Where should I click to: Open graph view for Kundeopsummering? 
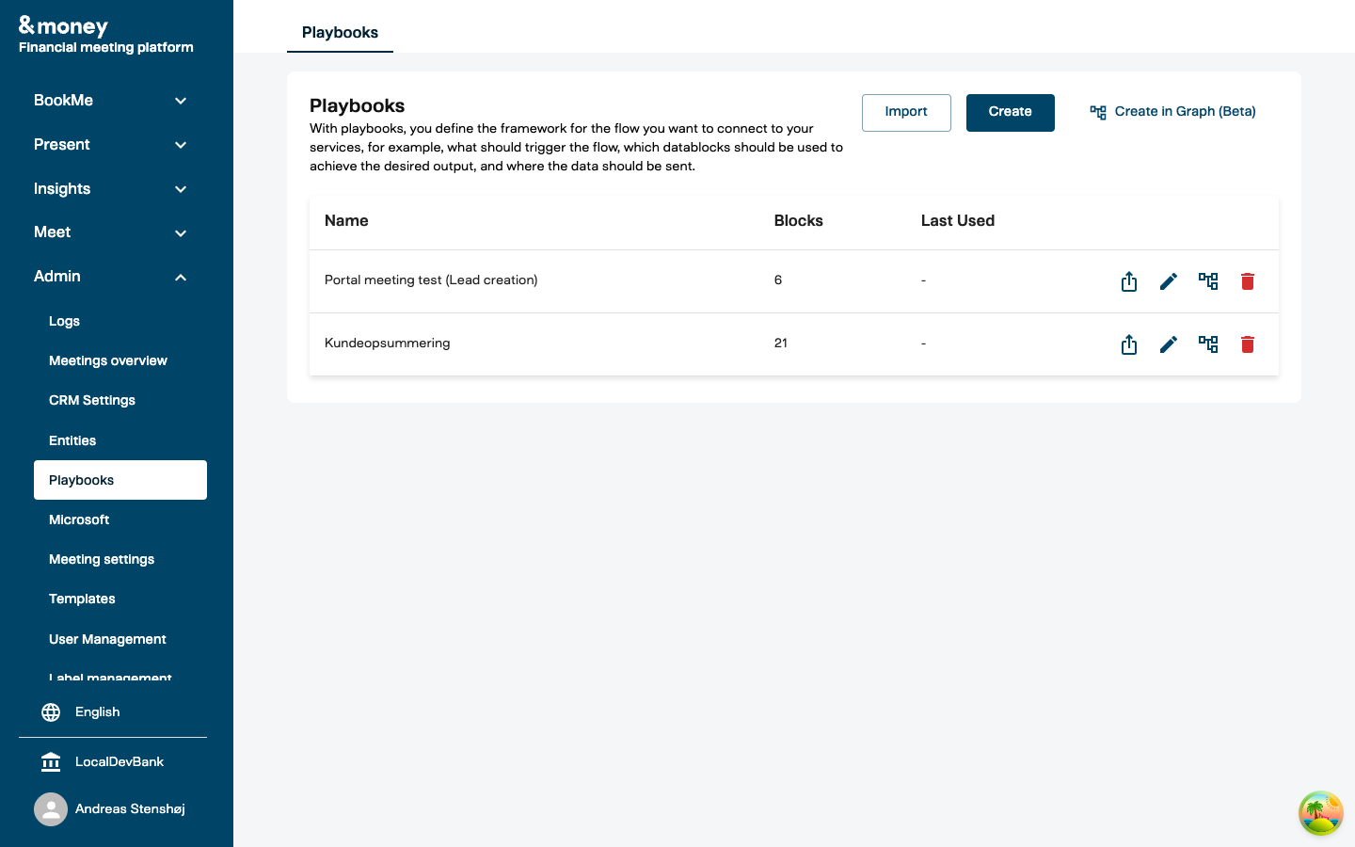[x=1208, y=344]
